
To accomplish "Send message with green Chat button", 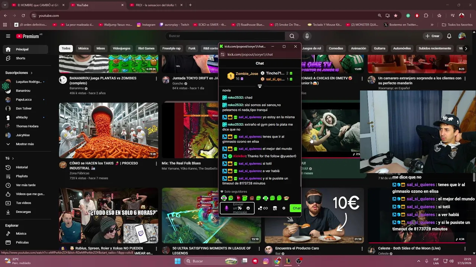I will 296,208.
